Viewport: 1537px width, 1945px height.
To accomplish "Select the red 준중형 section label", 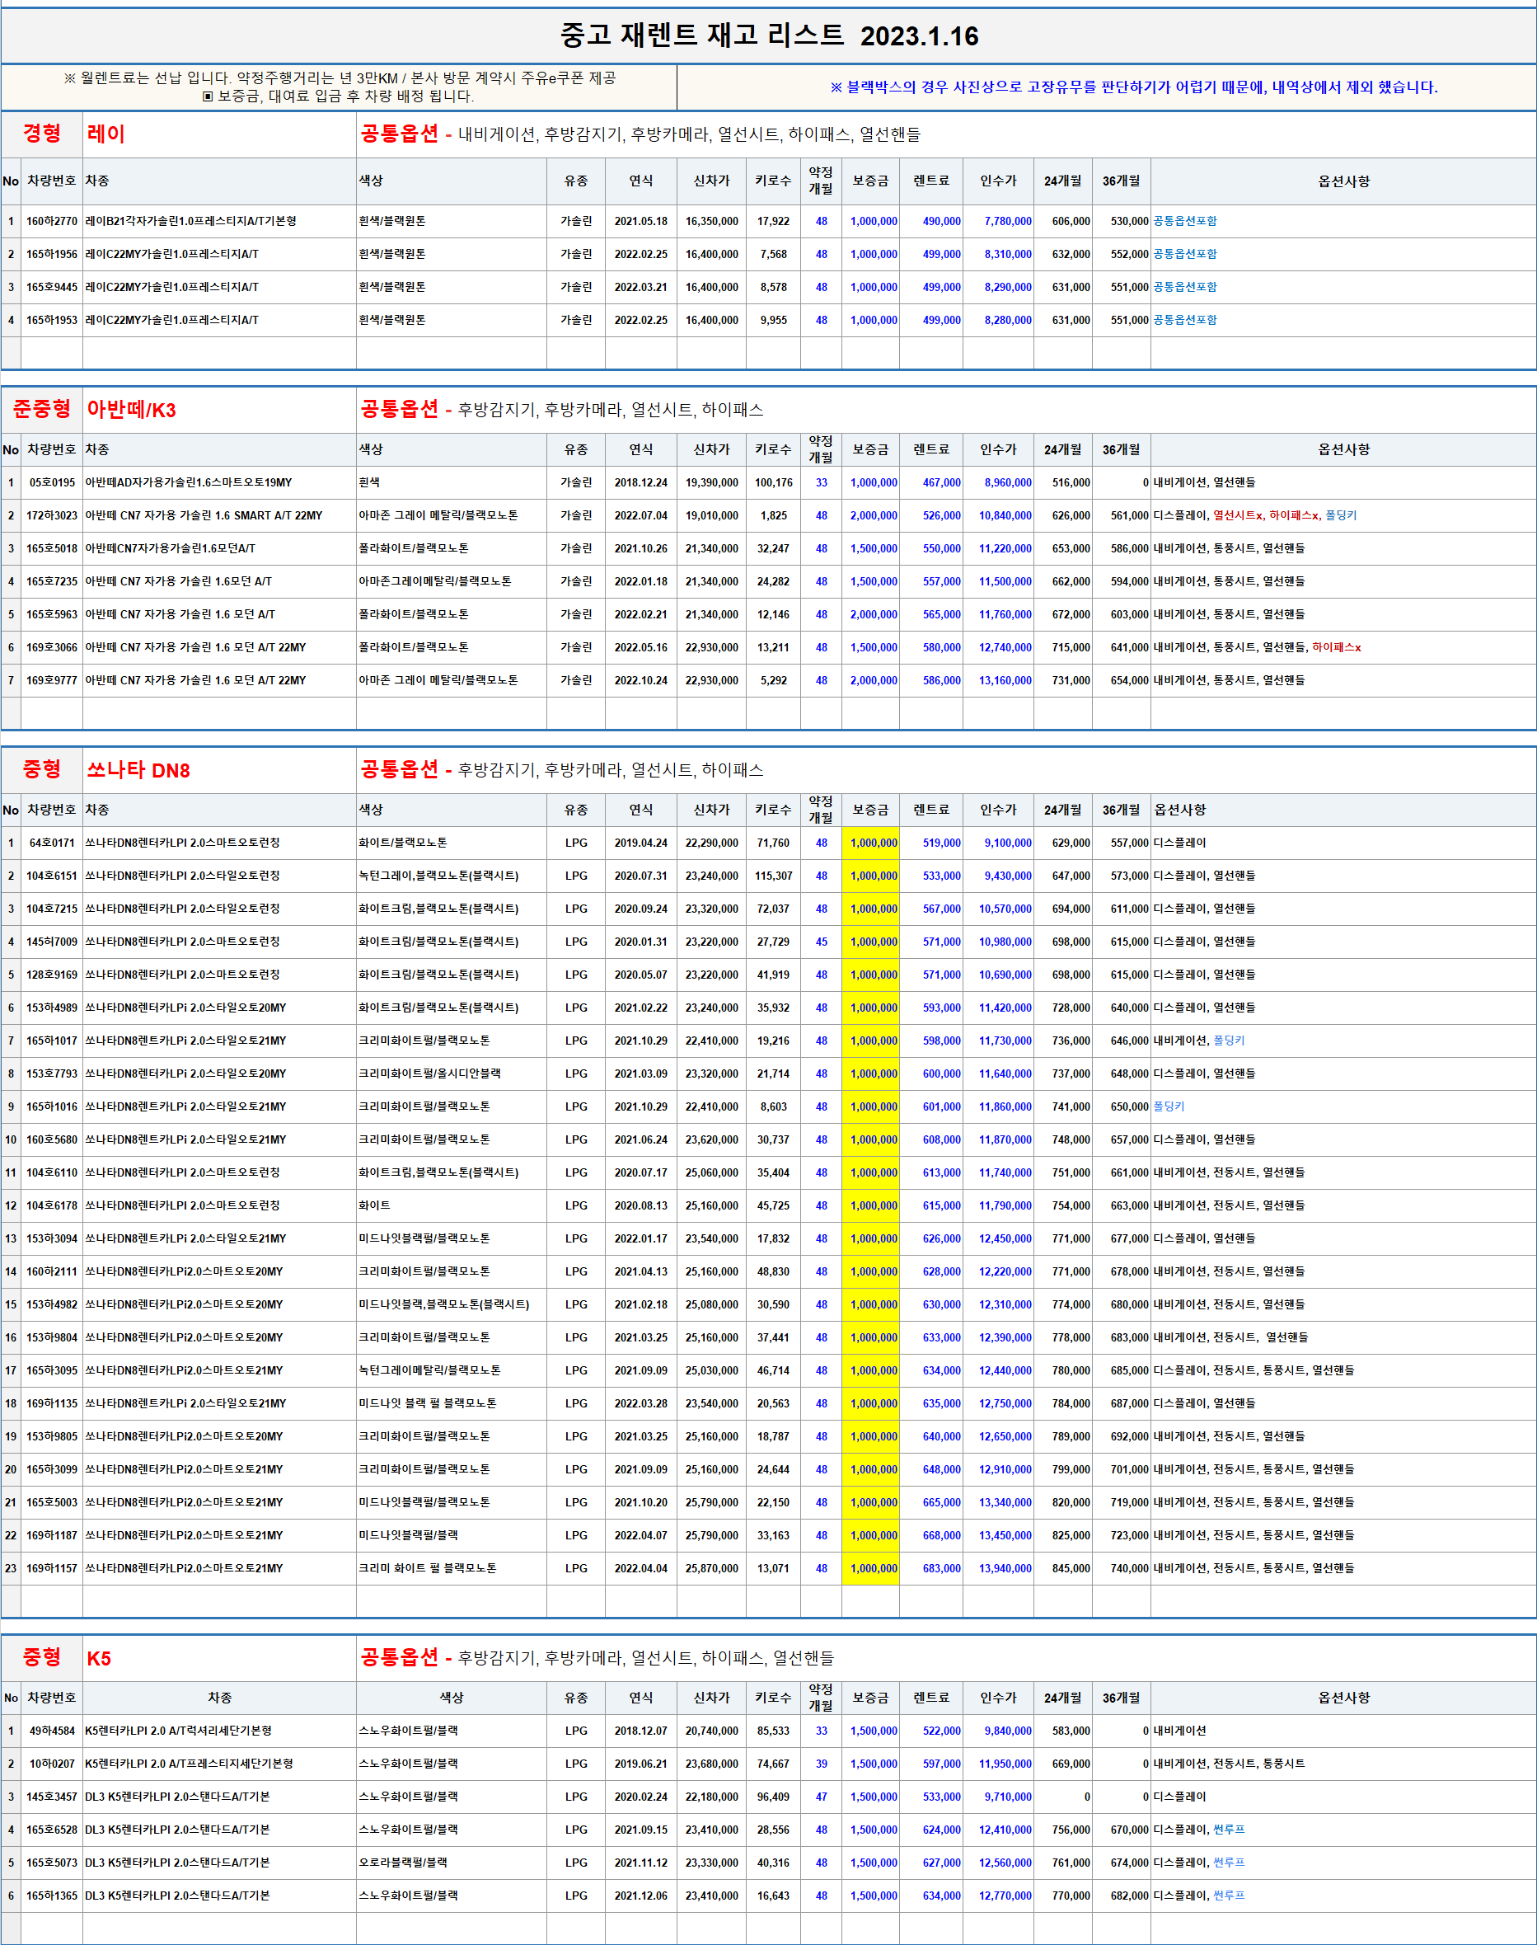I will 41,410.
